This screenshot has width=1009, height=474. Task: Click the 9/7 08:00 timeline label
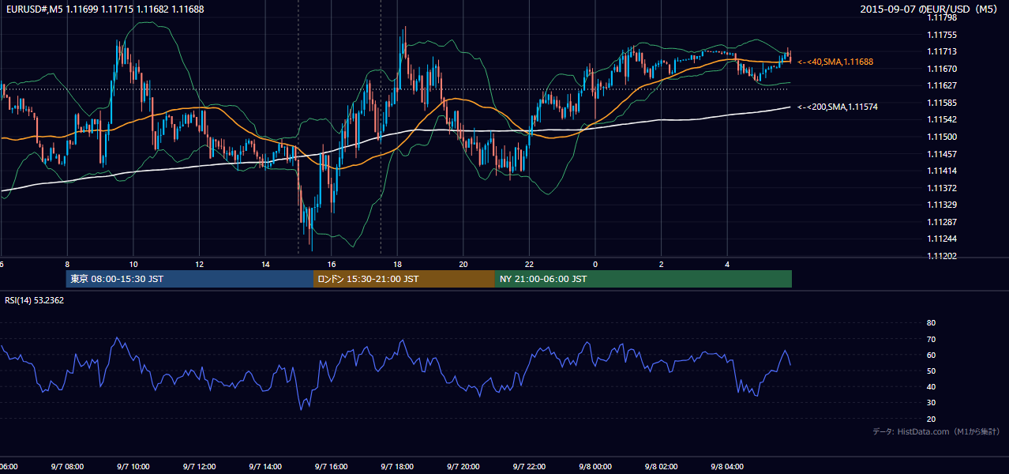pos(67,467)
